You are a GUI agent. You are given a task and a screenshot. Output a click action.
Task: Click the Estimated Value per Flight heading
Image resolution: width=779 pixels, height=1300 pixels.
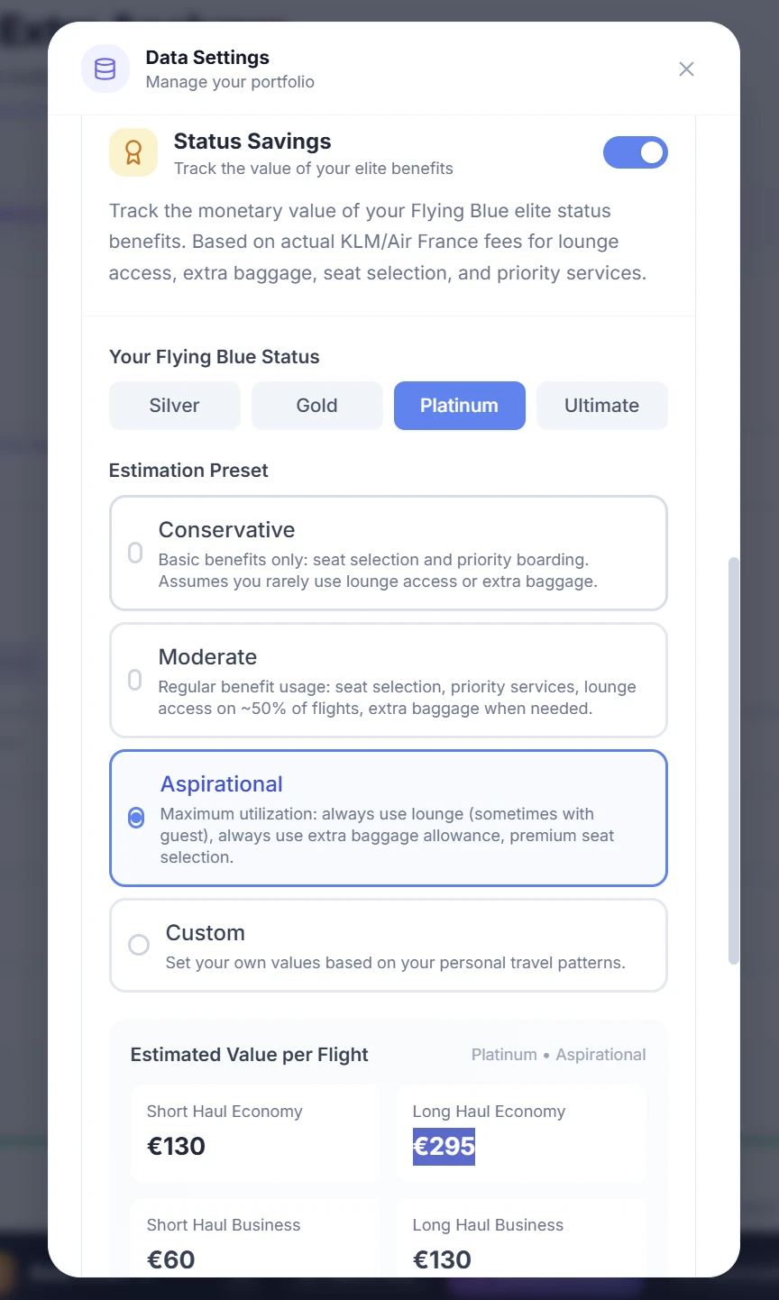coord(249,1054)
